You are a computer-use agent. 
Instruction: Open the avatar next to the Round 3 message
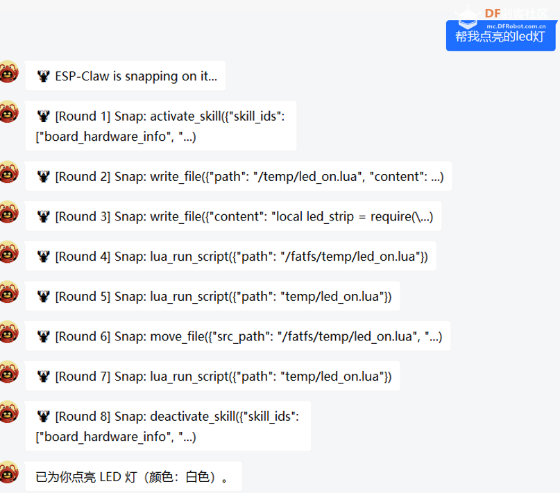coord(8,212)
